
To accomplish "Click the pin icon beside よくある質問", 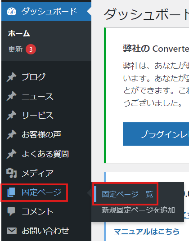I will (12, 154).
